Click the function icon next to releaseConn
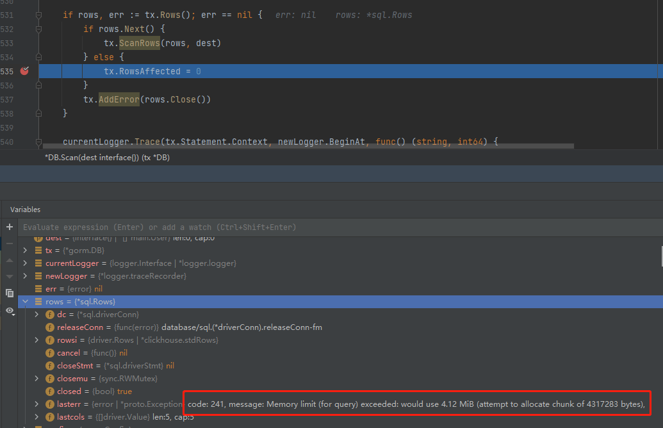This screenshot has width=663, height=428. (49, 327)
